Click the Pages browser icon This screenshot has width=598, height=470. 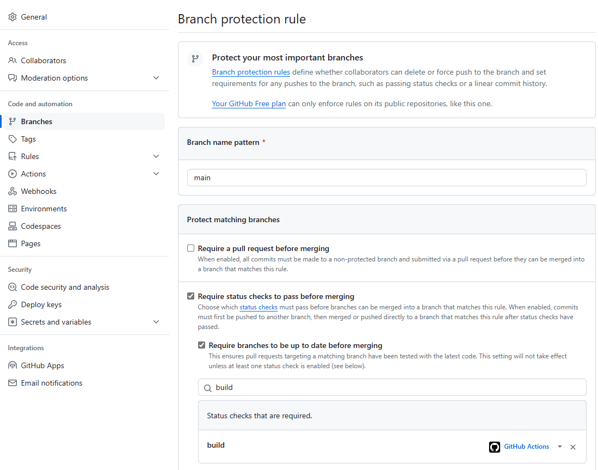click(13, 243)
